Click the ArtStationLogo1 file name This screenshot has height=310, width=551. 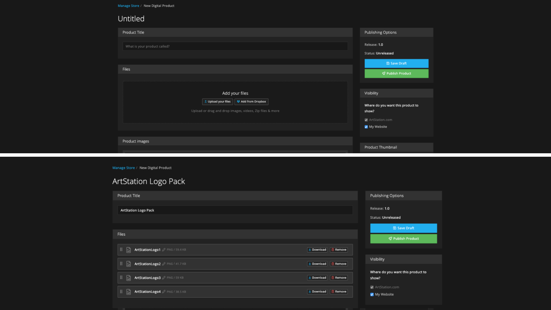click(x=147, y=250)
